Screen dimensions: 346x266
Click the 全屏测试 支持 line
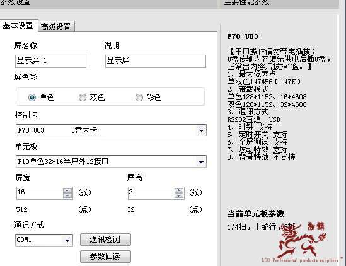[257, 142]
